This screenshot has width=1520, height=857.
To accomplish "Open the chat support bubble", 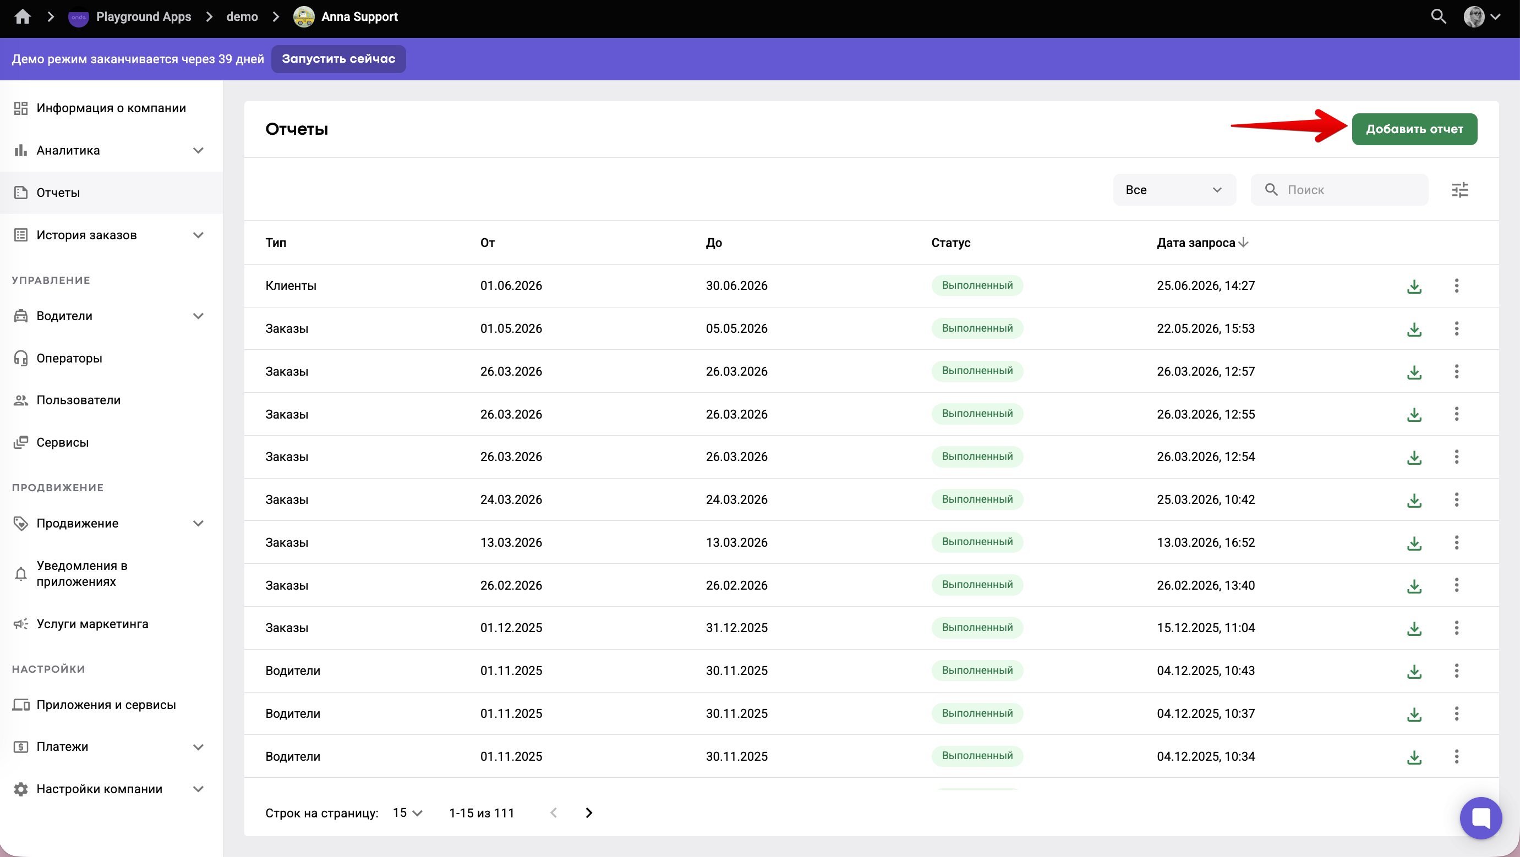I will pos(1480,817).
